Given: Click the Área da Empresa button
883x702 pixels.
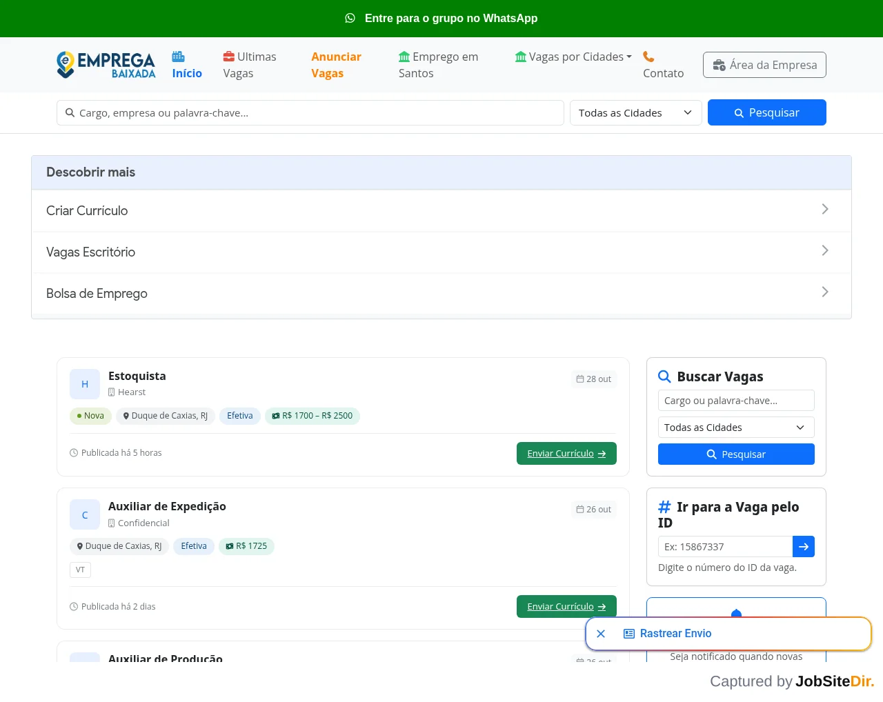Looking at the screenshot, I should pos(764,65).
